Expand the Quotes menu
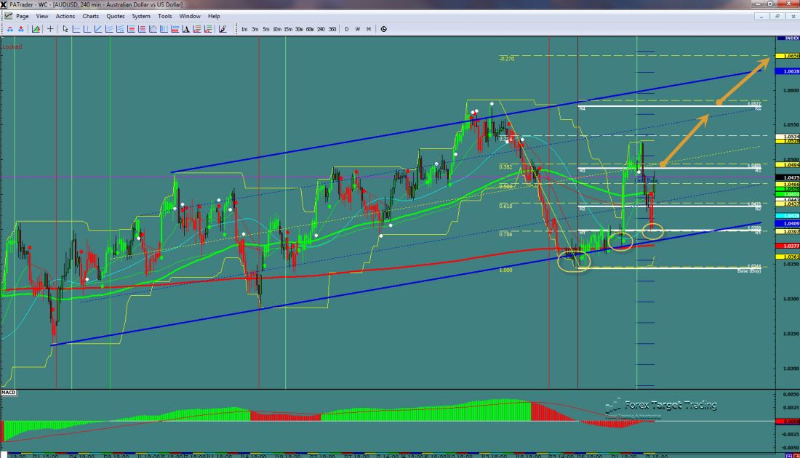Image resolution: width=800 pixels, height=458 pixels. pos(115,15)
